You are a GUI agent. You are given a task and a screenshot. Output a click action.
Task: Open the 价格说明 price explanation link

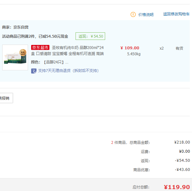146,15
